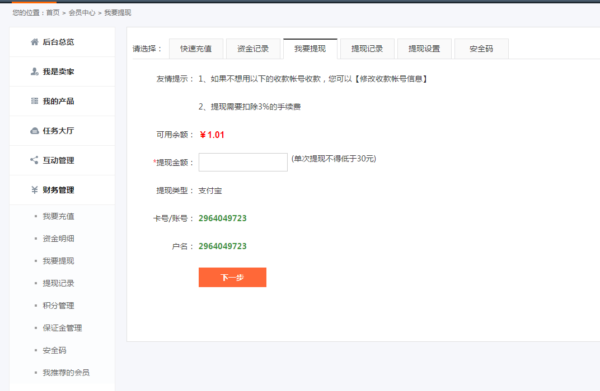Click the orange 下一步 button
This screenshot has width=600, height=391.
232,277
